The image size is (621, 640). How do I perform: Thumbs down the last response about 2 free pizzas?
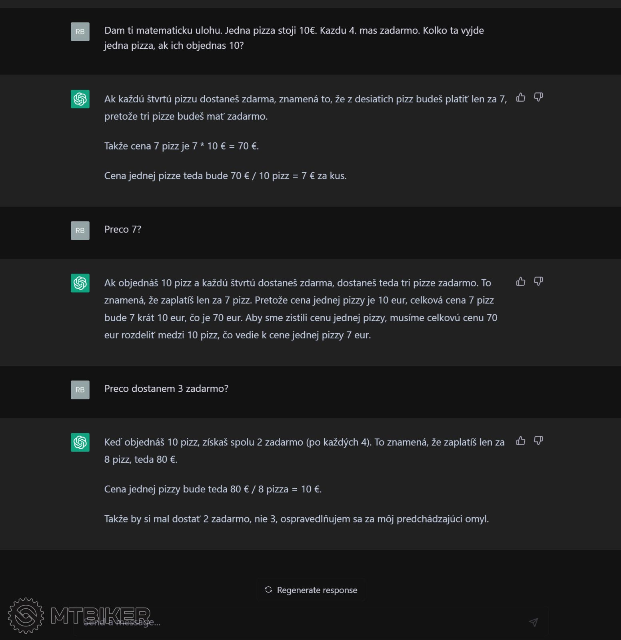[x=538, y=441]
